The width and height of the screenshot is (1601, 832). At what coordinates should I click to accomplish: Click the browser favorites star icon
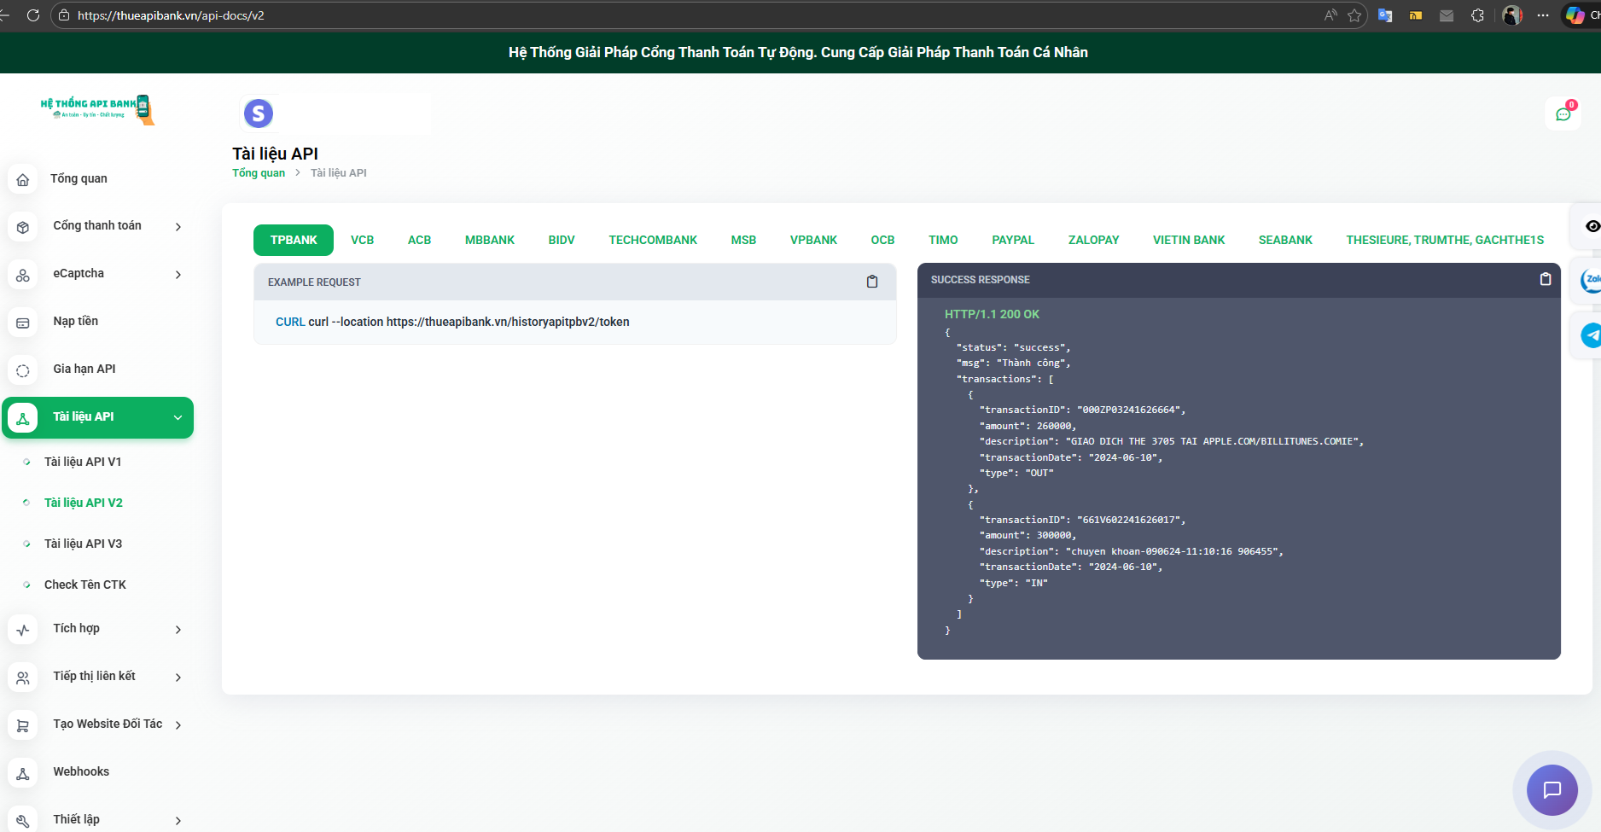click(x=1354, y=15)
